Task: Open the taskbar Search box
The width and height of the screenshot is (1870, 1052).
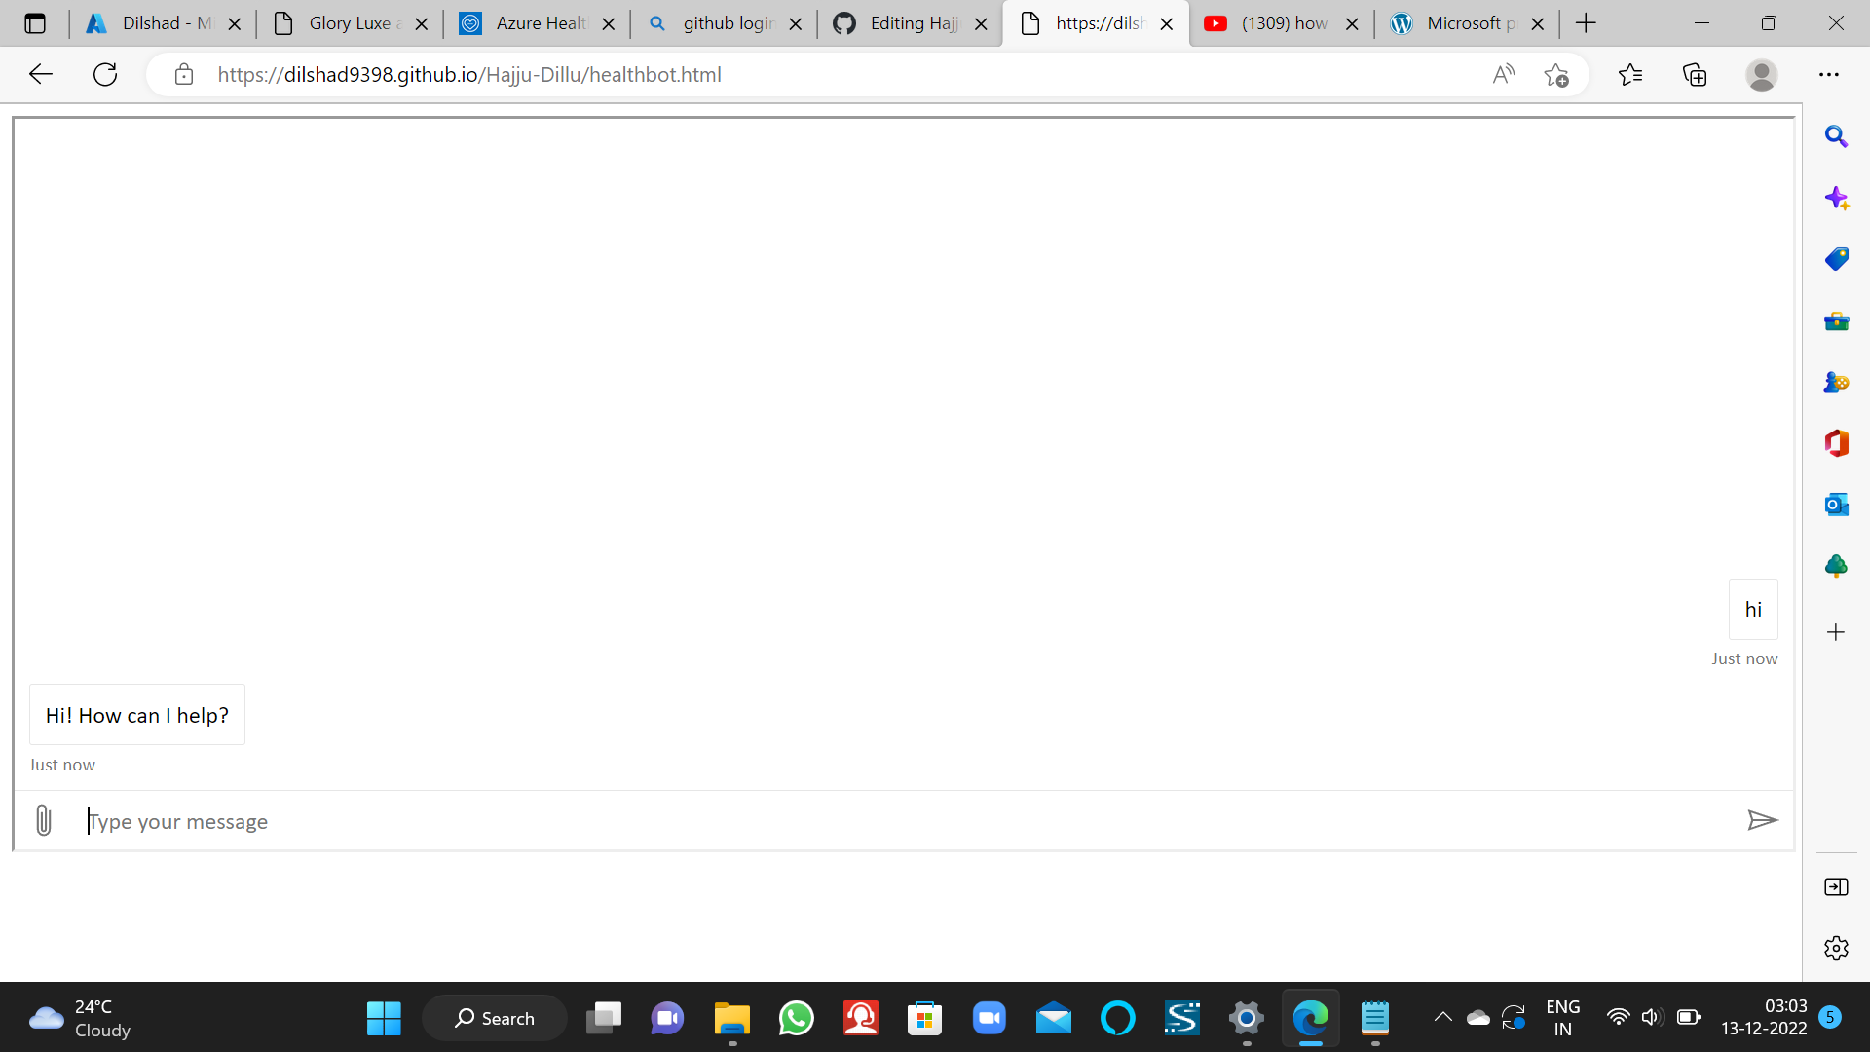Action: (495, 1018)
